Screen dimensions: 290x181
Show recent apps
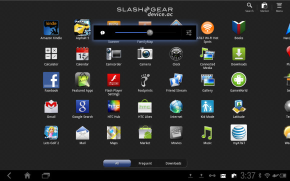(x=45, y=175)
